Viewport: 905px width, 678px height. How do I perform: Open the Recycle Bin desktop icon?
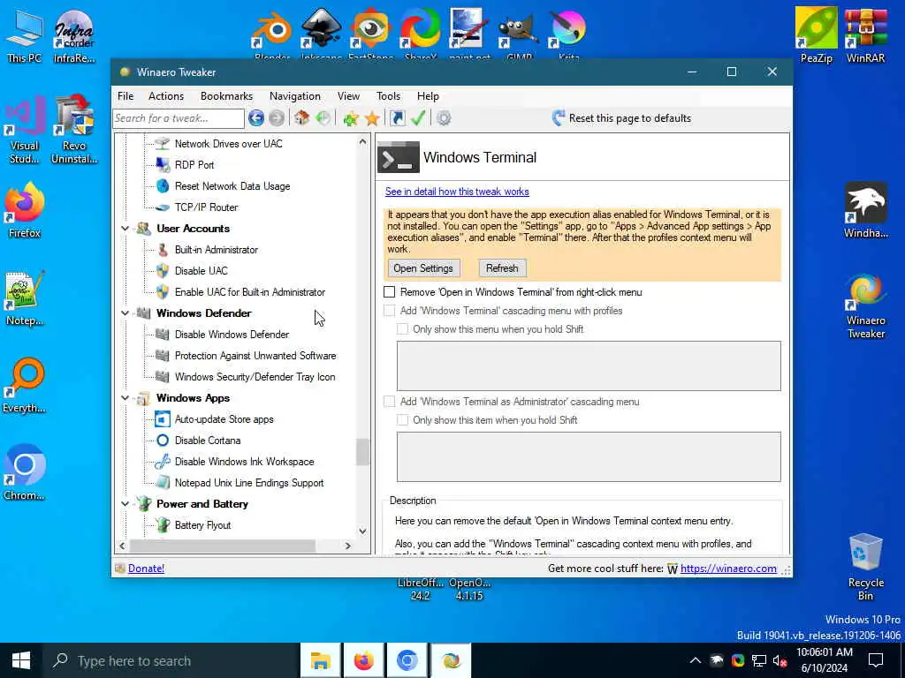[866, 567]
